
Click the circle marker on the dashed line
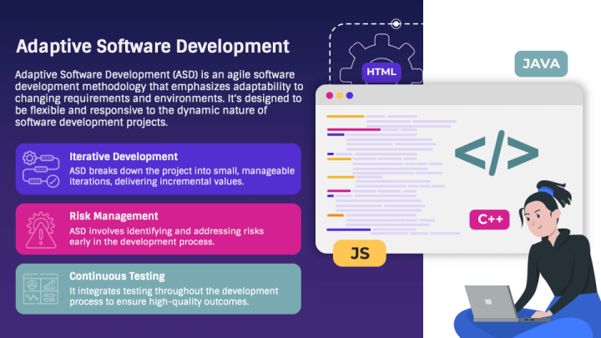tap(396, 23)
